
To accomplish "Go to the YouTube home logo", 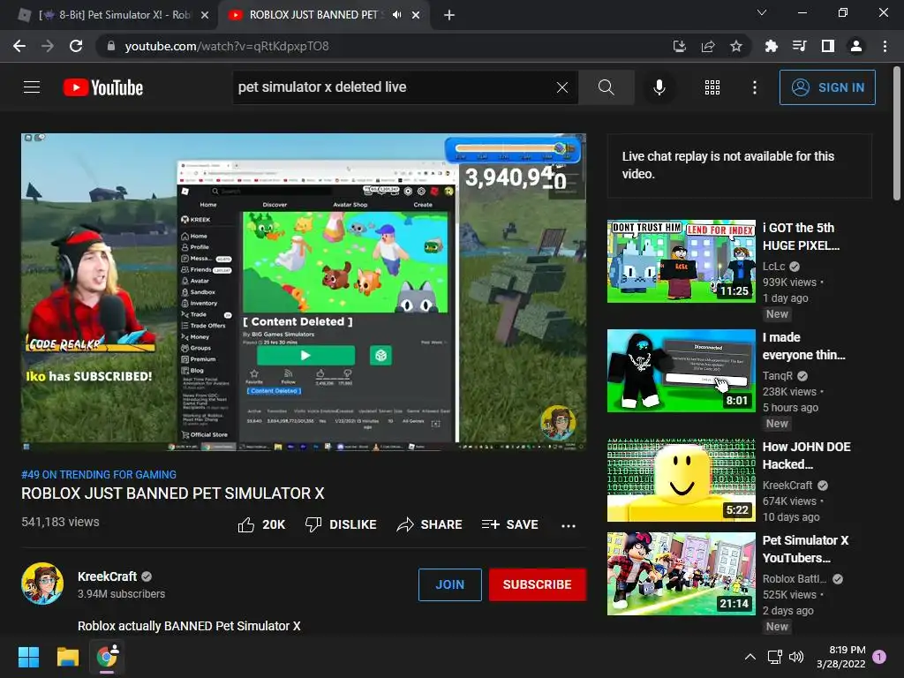I will point(103,87).
